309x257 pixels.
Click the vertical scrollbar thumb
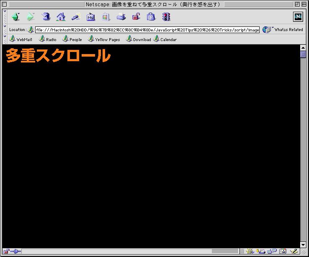(x=303, y=54)
